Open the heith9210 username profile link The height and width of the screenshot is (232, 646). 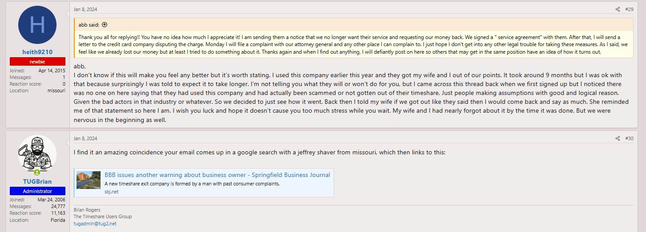pos(37,52)
